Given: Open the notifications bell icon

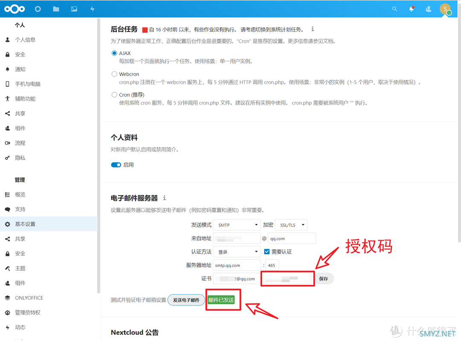Looking at the screenshot, I should (x=411, y=9).
